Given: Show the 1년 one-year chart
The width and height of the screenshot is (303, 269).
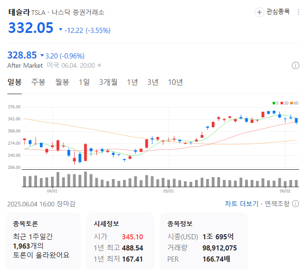Looking at the screenshot, I should pos(133,82).
